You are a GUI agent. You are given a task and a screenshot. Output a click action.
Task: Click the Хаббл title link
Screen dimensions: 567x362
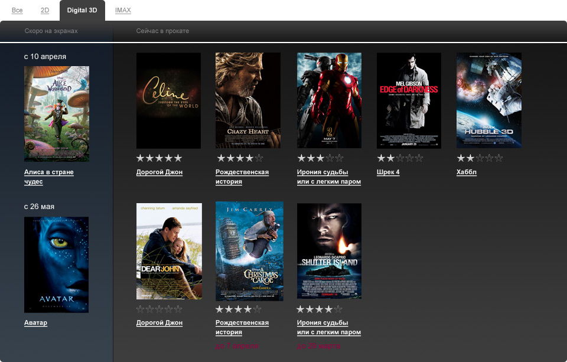coord(467,172)
